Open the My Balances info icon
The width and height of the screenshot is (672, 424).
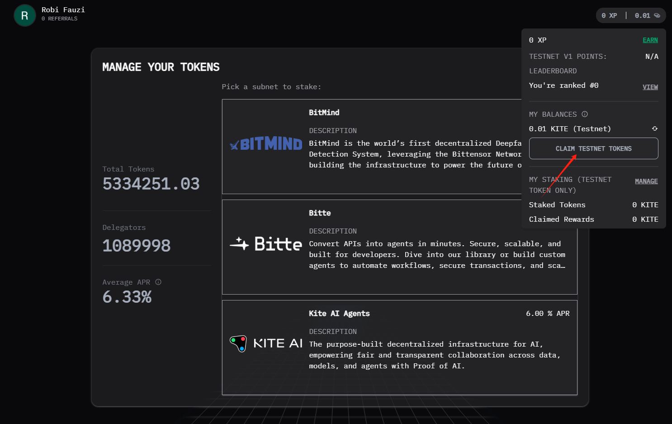[585, 114]
